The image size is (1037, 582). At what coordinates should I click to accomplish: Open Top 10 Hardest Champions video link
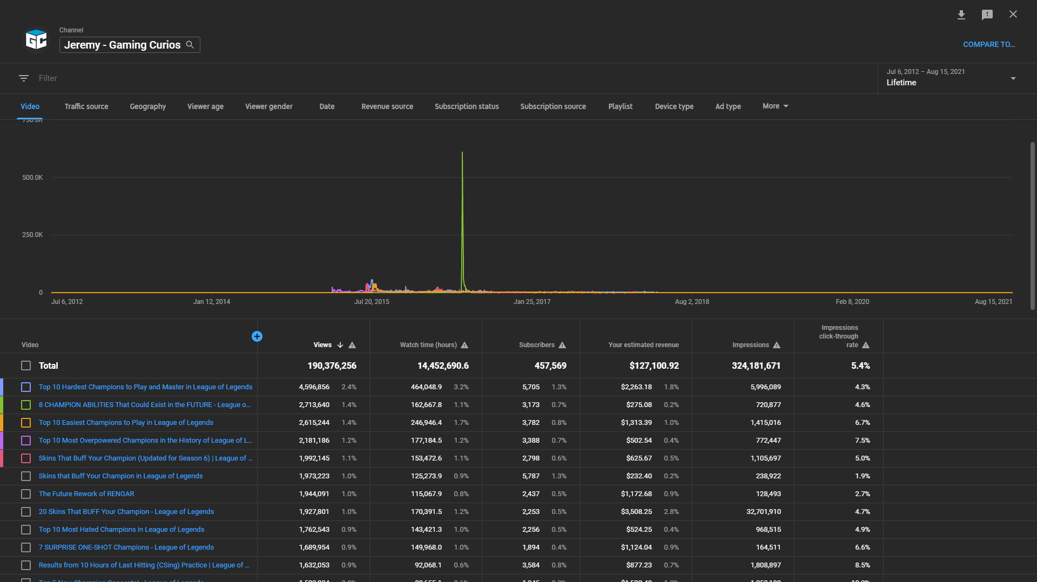(145, 387)
